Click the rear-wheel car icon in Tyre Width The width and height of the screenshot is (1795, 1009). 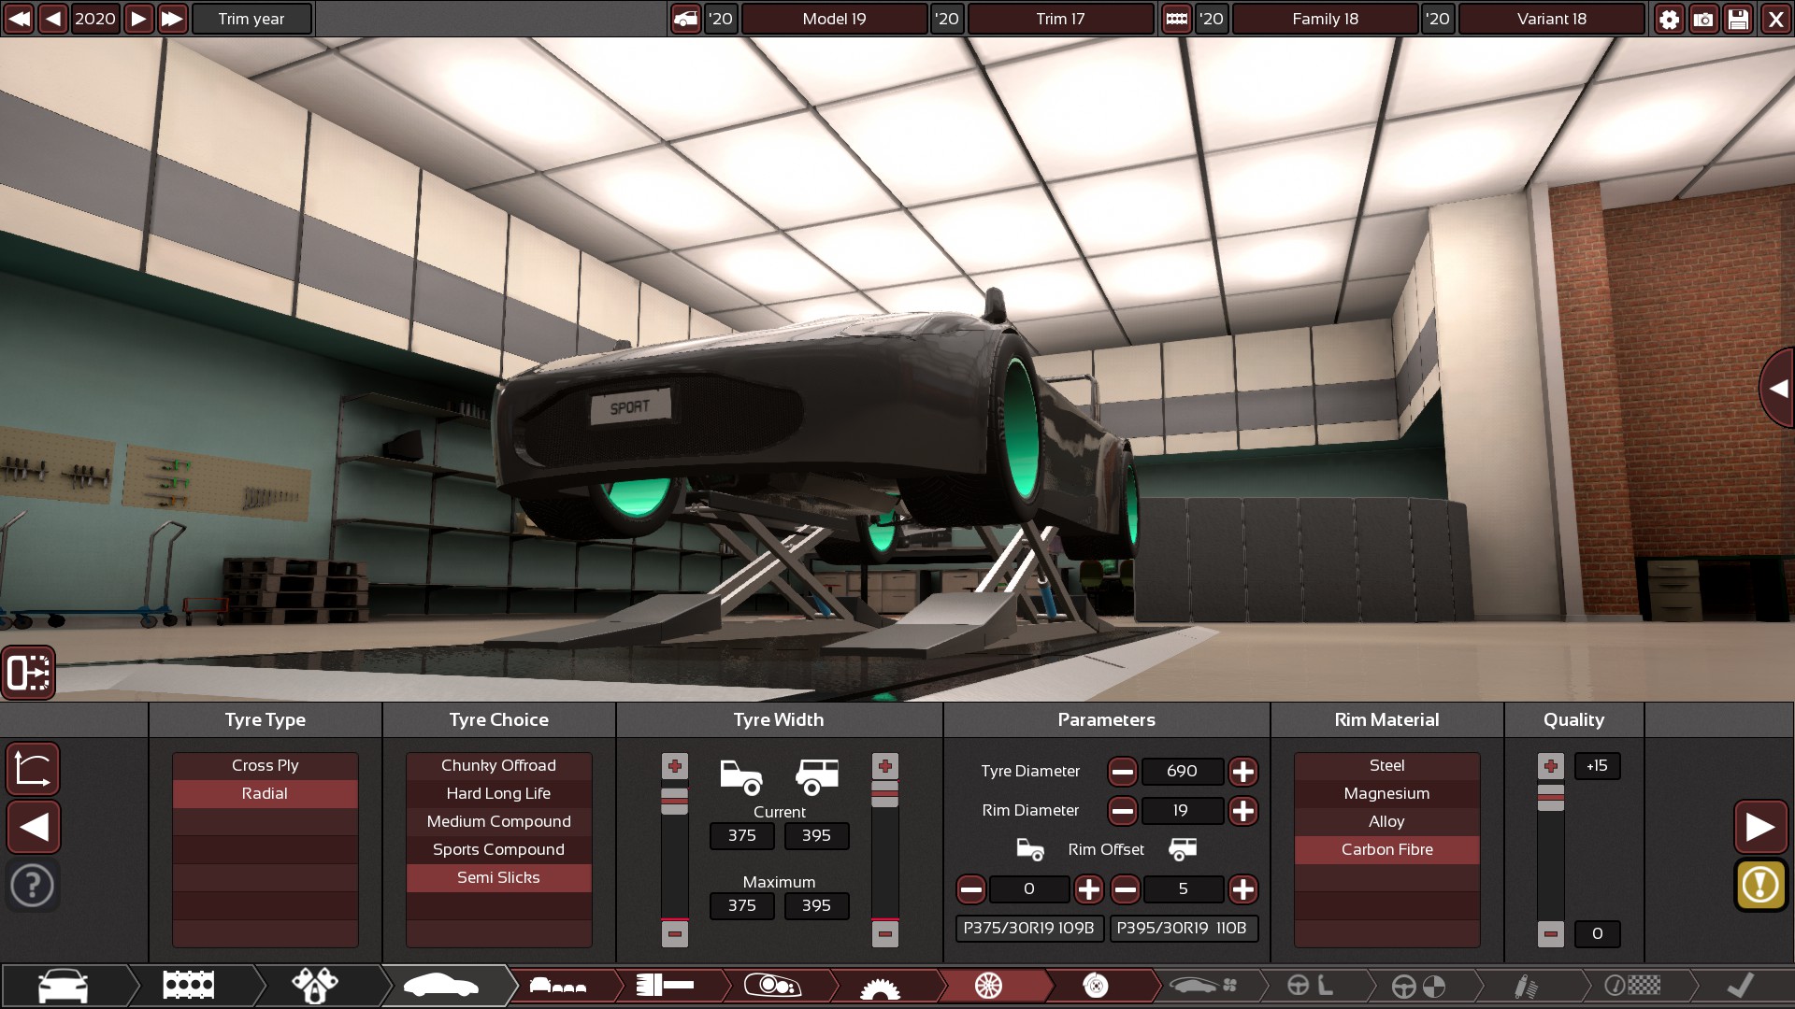pyautogui.click(x=816, y=775)
